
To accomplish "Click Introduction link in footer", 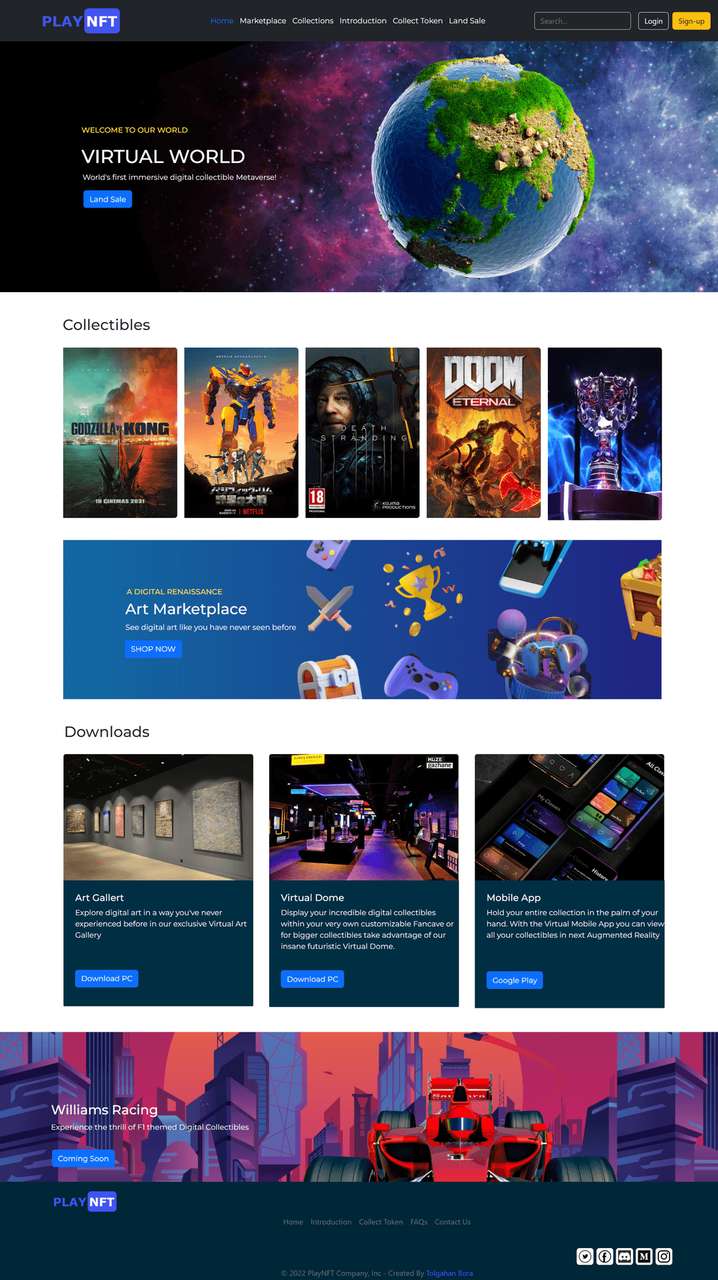I will (331, 1222).
